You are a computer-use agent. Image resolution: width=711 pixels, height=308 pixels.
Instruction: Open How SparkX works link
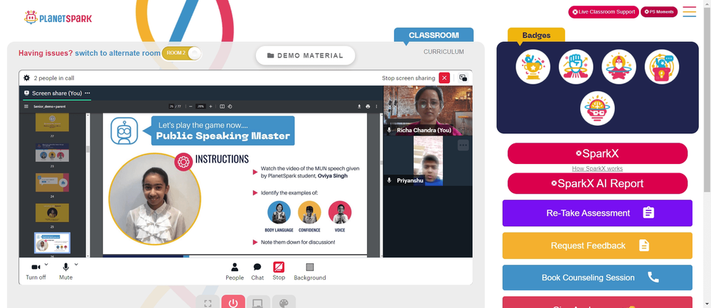tap(597, 169)
